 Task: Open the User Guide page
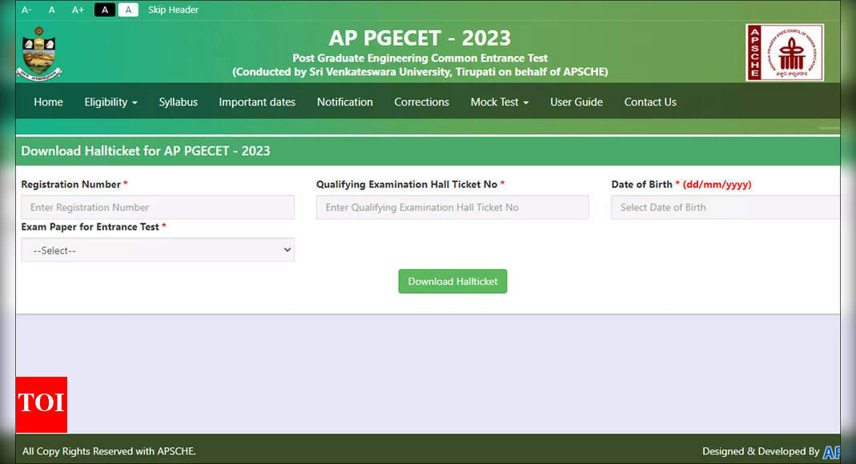[577, 102]
